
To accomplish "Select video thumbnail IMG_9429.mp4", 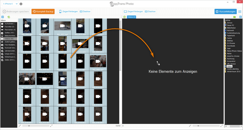I will (45, 44).
